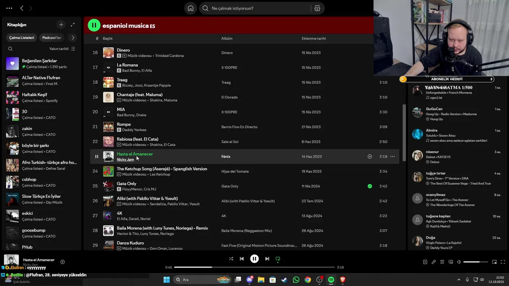Open Steam from the taskbar
This screenshot has width=509, height=286.
point(284,280)
